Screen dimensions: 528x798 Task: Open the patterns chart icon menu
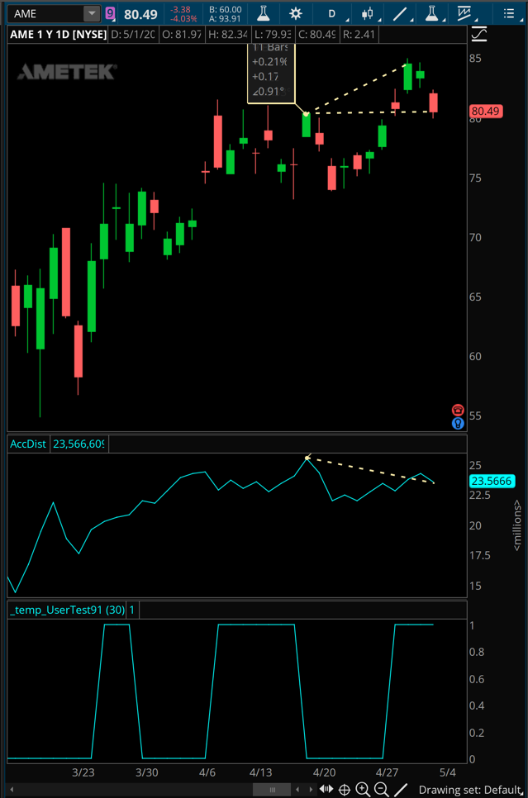click(x=464, y=14)
